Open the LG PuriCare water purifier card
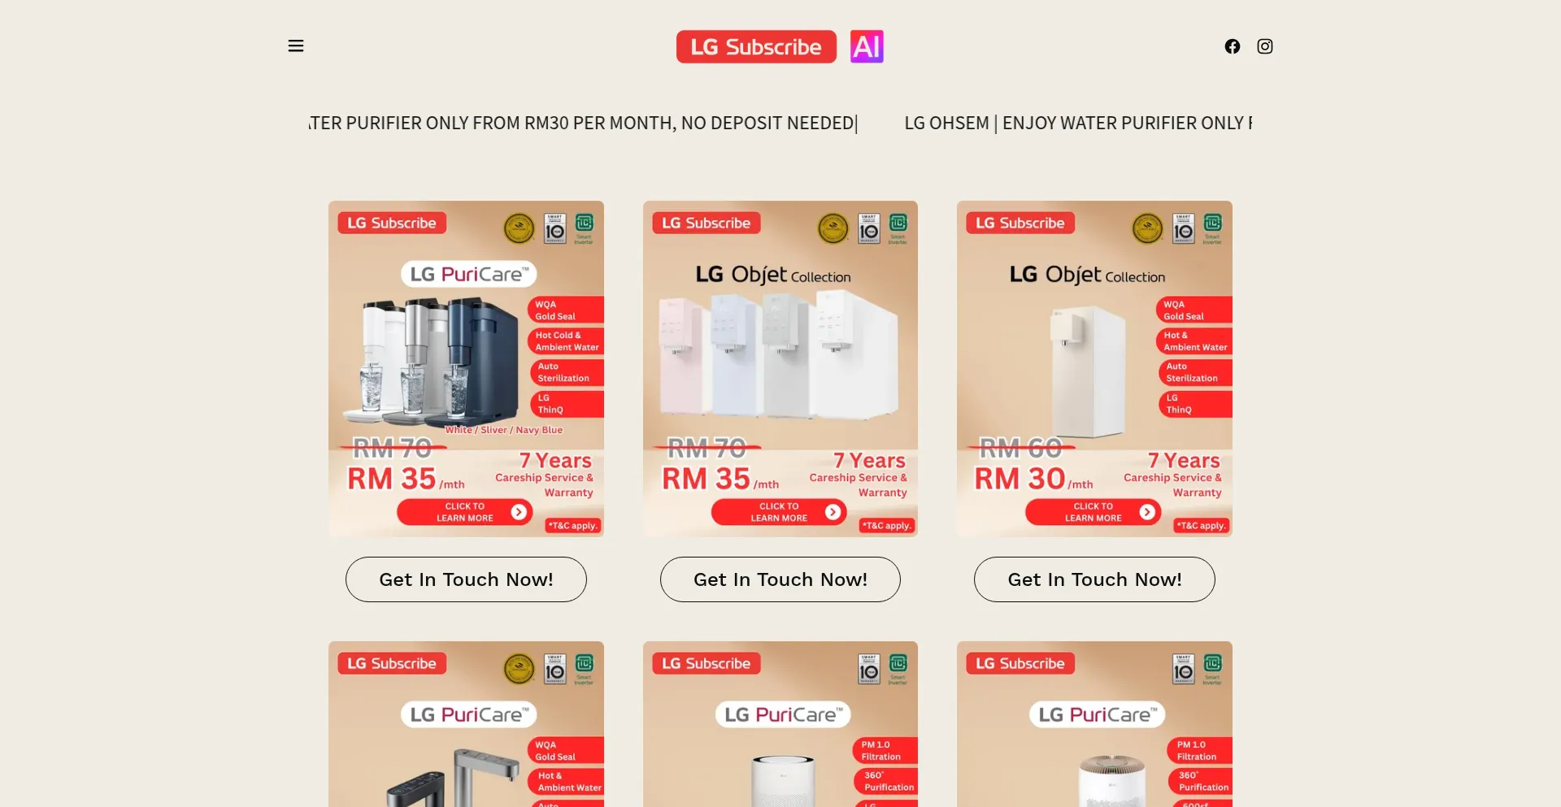This screenshot has width=1561, height=807. click(466, 369)
